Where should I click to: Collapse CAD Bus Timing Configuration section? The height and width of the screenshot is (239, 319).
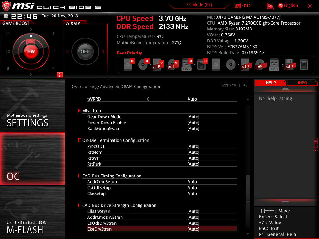point(79,176)
